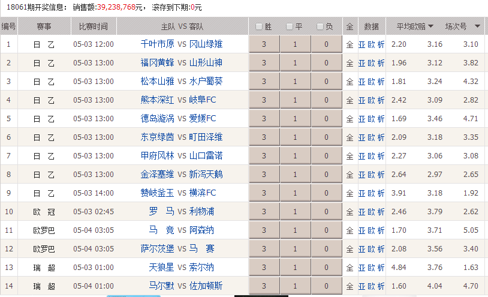Open team link 熊本深红

[157, 100]
